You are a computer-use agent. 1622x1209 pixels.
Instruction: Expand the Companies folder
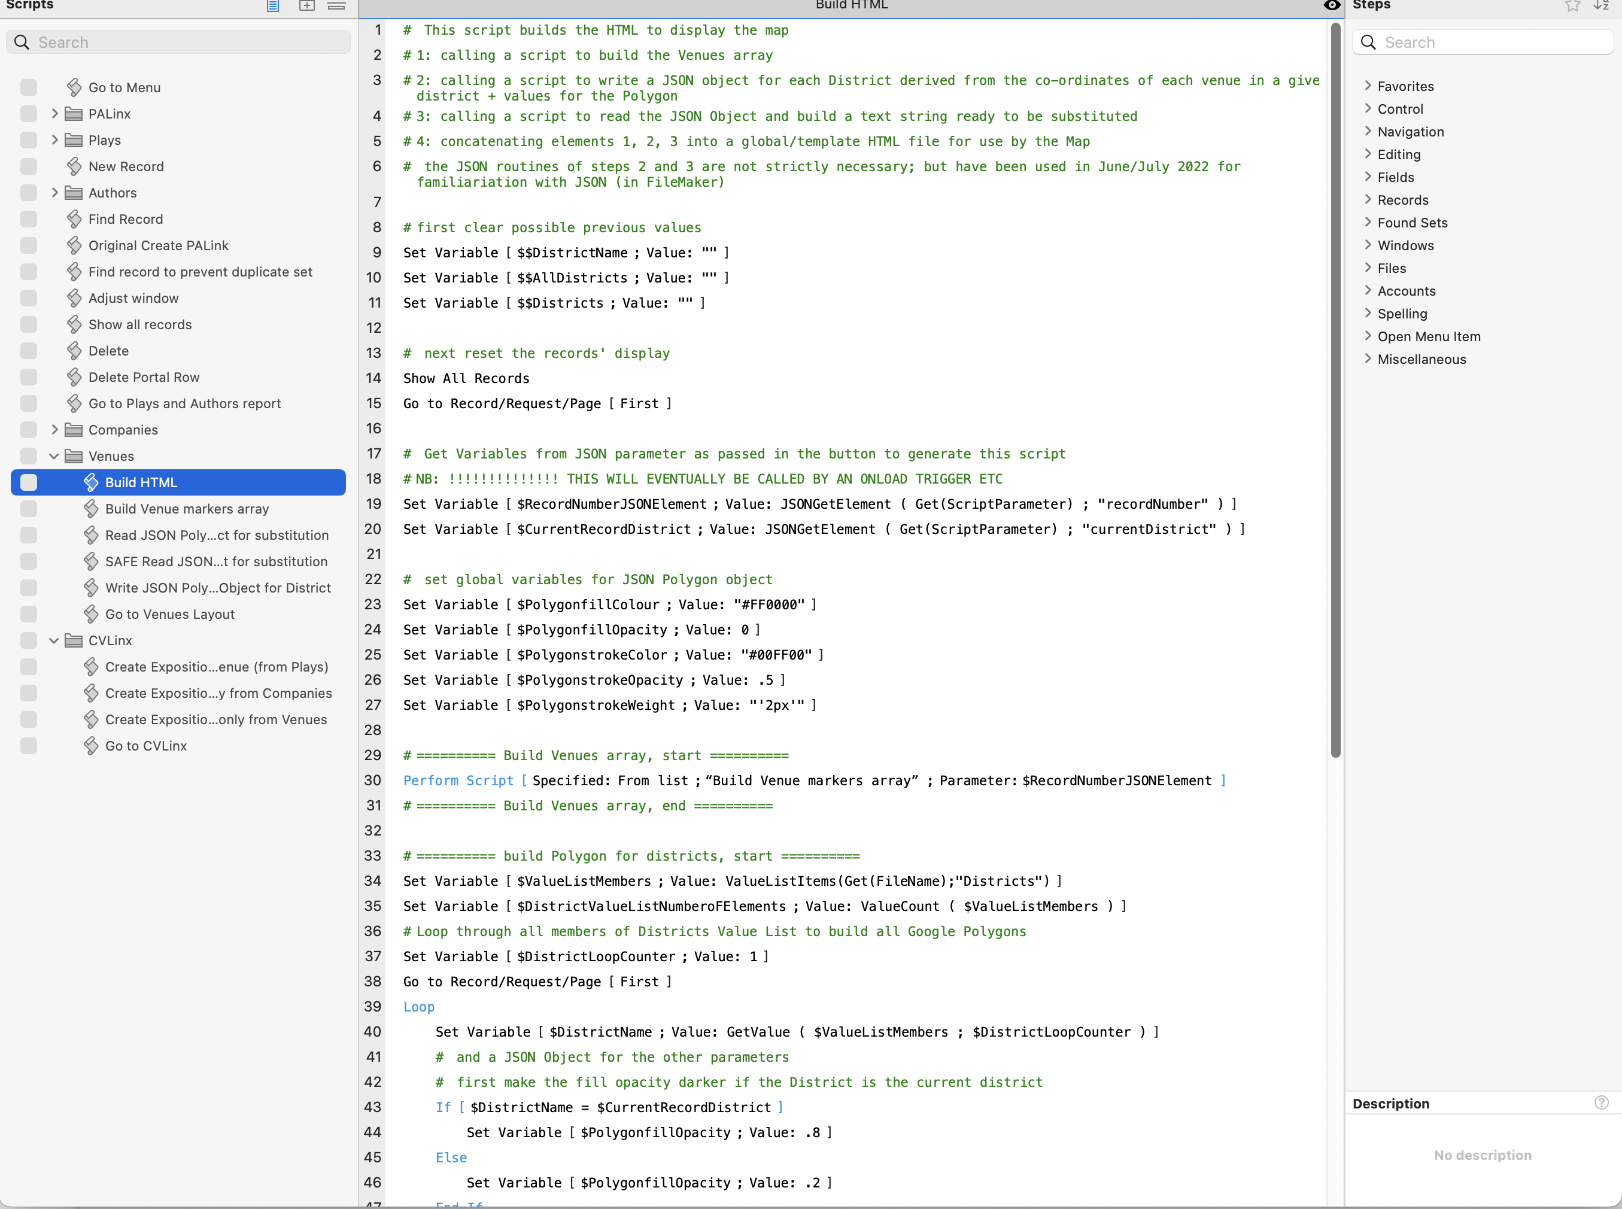pyautogui.click(x=54, y=430)
